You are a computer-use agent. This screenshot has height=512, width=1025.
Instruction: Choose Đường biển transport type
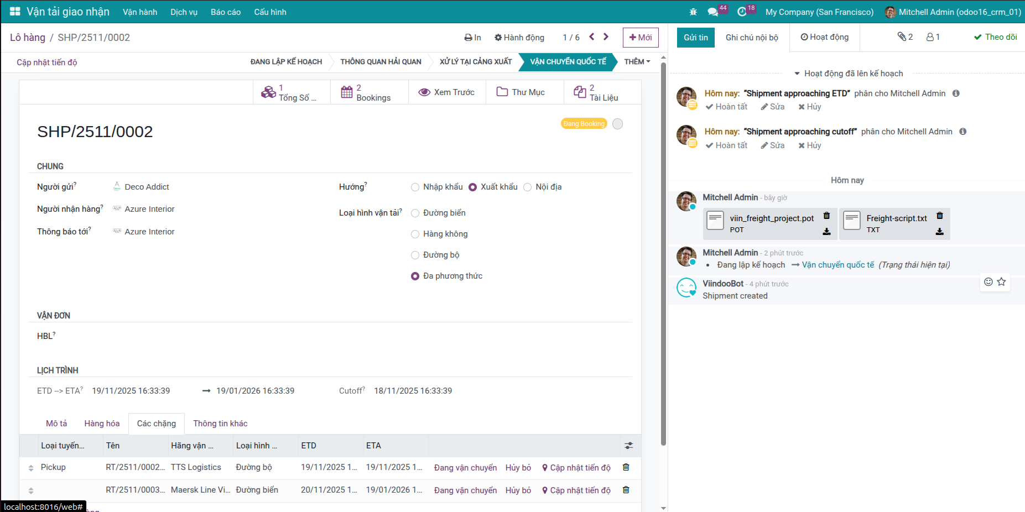pos(415,213)
